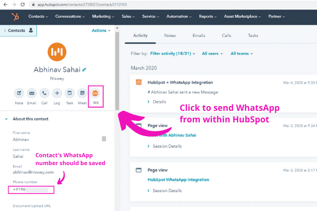Click the email abhinav@niswey.com
The width and height of the screenshot is (317, 211).
click(x=33, y=172)
